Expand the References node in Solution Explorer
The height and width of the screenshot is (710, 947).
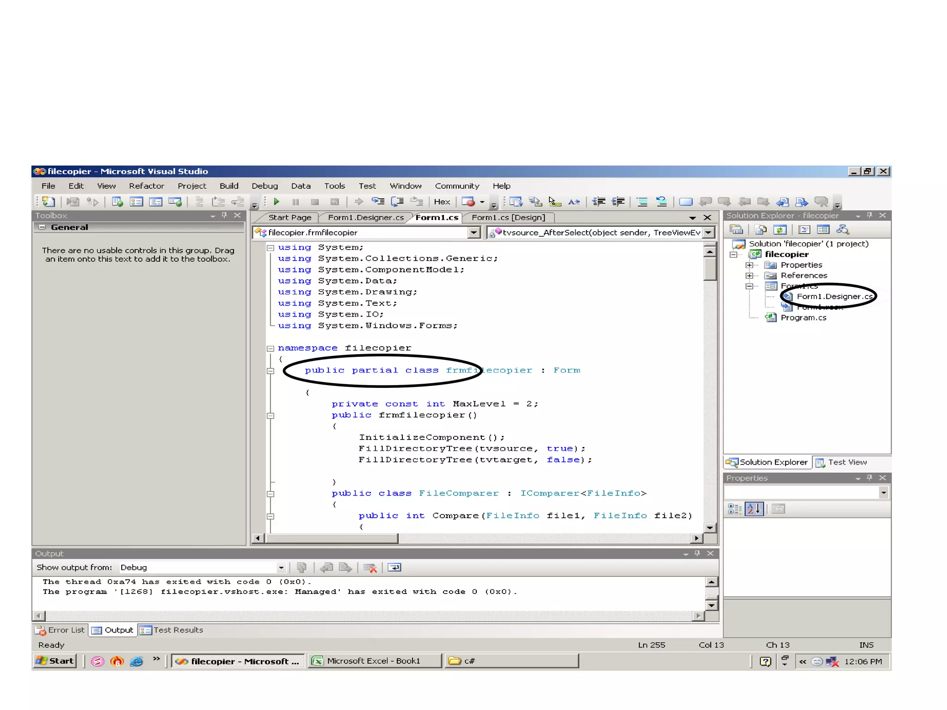click(x=749, y=275)
